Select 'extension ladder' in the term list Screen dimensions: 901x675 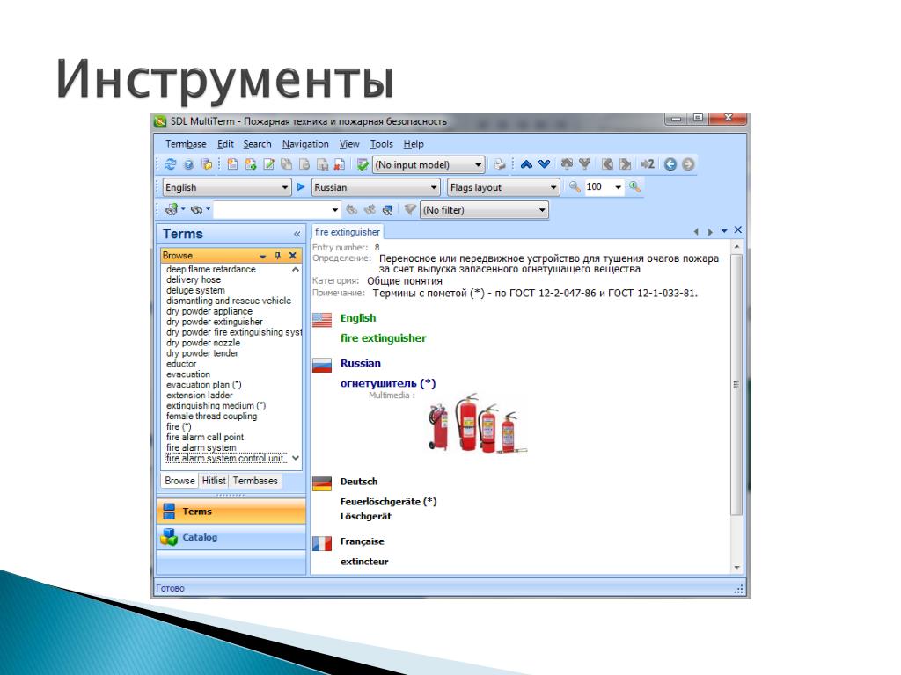199,395
